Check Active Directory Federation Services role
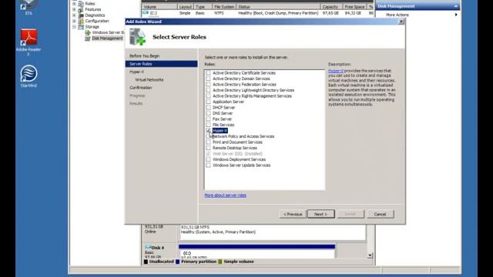The image size is (493, 277). coord(208,85)
